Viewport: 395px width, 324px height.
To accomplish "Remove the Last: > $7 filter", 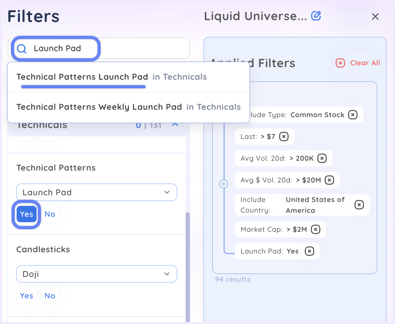I will point(283,136).
